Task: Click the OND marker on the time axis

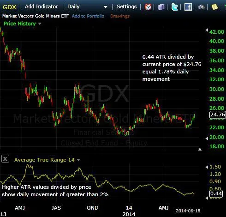Action: pos(92,208)
